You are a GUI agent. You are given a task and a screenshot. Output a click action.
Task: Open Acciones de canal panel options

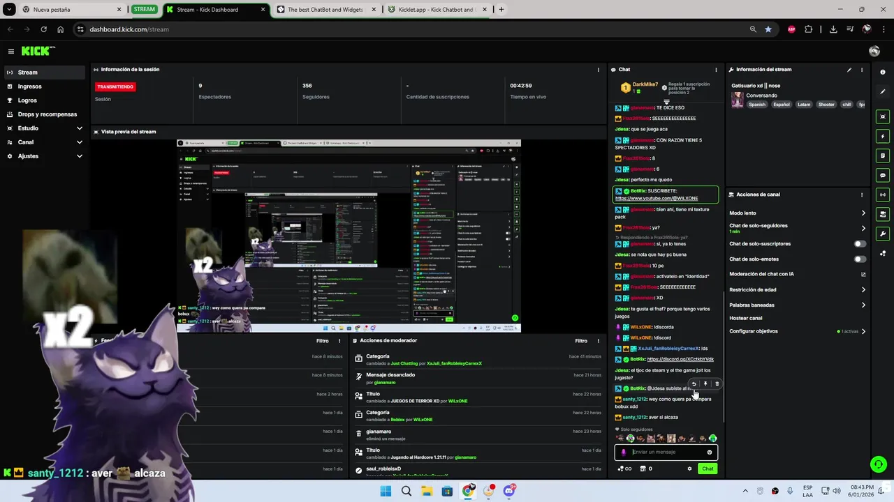click(x=862, y=195)
